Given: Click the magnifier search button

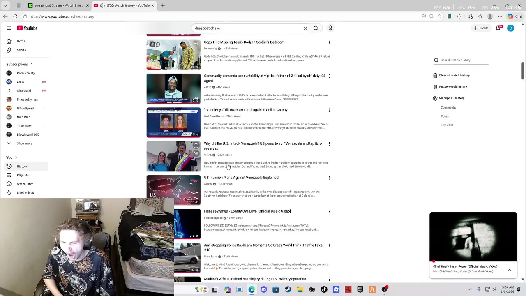Looking at the screenshot, I should coord(316,28).
